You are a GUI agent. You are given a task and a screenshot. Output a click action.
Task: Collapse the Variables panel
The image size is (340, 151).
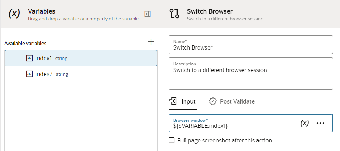[x=147, y=14]
